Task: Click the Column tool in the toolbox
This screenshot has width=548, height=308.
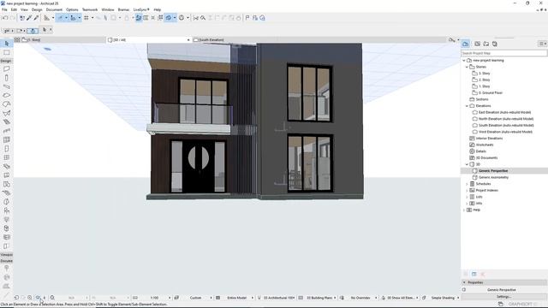Action: [7, 78]
